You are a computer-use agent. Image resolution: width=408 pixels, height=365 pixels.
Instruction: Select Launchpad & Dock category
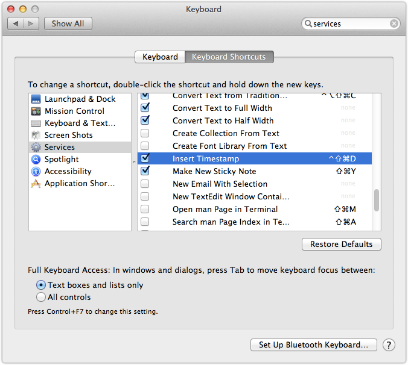point(80,99)
